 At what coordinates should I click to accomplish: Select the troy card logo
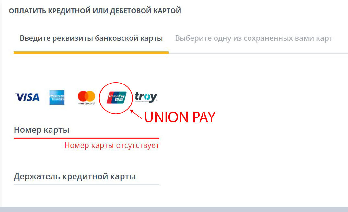tap(146, 97)
